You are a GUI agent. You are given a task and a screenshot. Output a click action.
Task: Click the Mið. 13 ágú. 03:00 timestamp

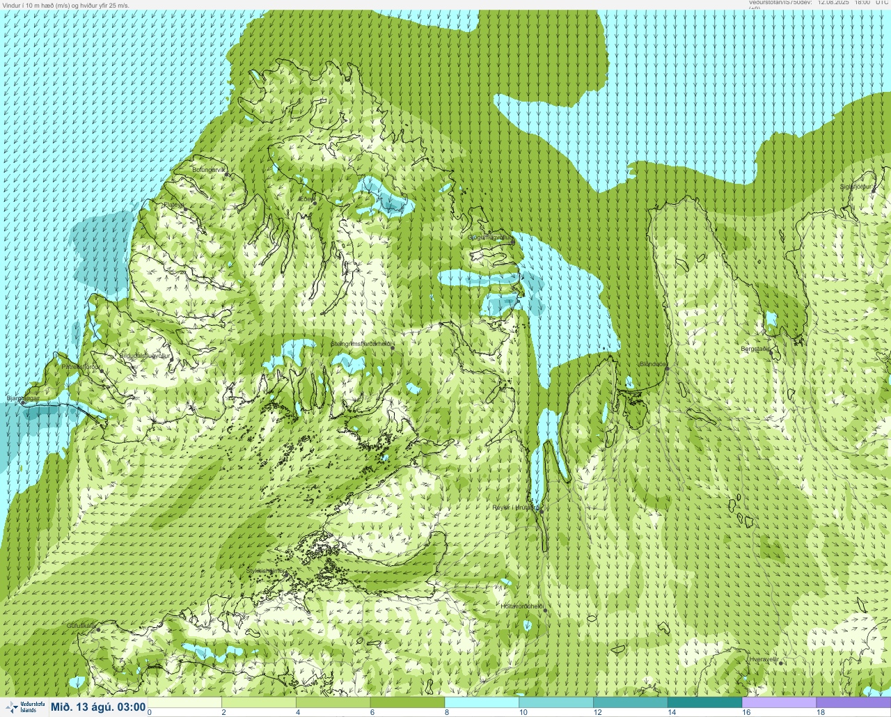click(x=98, y=707)
